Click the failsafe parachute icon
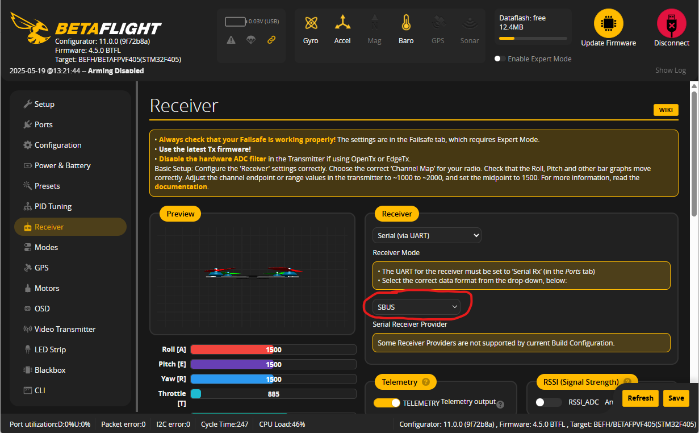The width and height of the screenshot is (699, 433). [x=251, y=40]
